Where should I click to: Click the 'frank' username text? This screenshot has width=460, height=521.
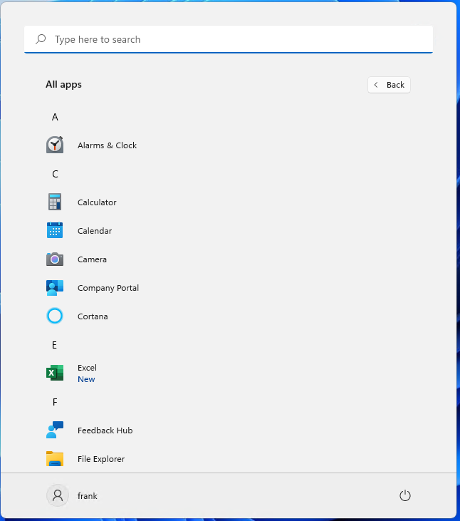[88, 496]
